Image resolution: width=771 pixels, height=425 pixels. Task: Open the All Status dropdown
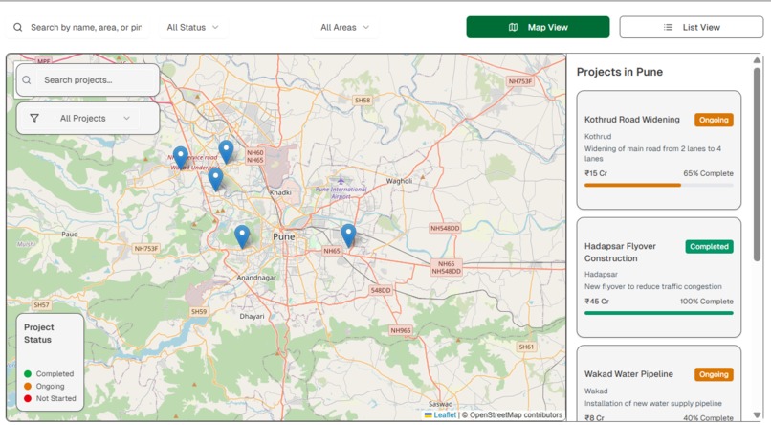[x=193, y=27]
